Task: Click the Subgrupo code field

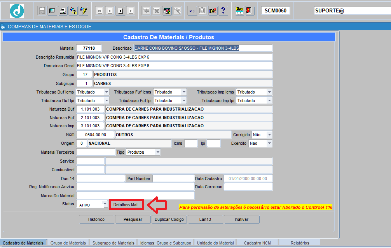Action: (84, 83)
